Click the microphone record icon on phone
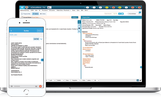Screen dimensions: 161x97 tap(40, 86)
